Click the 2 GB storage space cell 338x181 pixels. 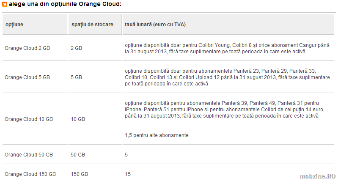pyautogui.click(x=76, y=48)
